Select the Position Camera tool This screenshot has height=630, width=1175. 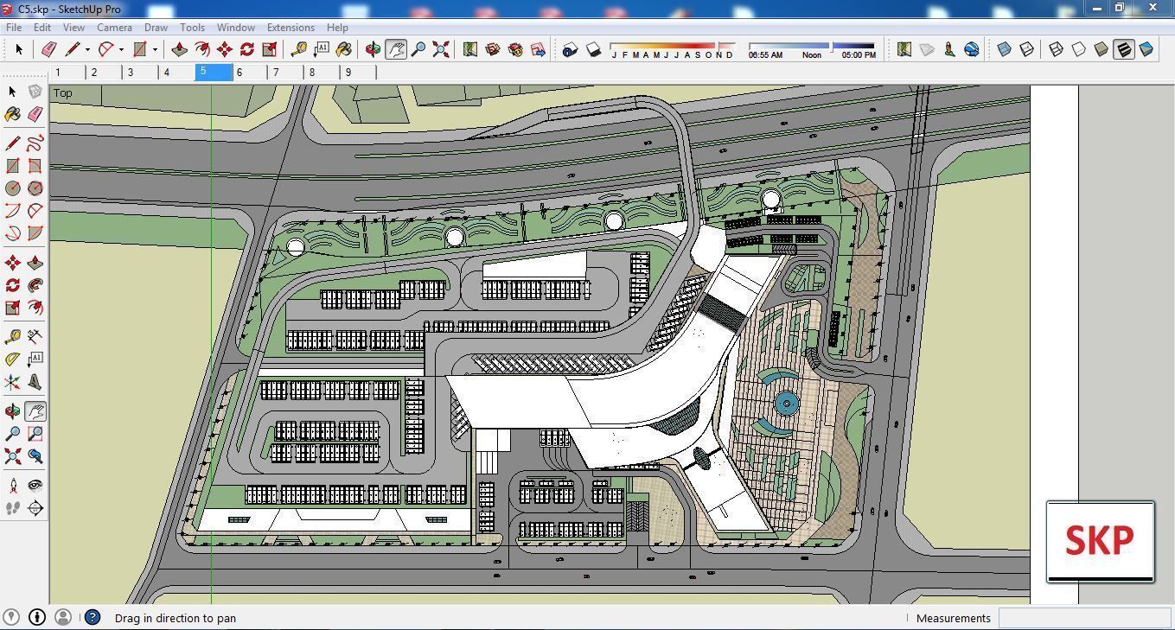(12, 486)
